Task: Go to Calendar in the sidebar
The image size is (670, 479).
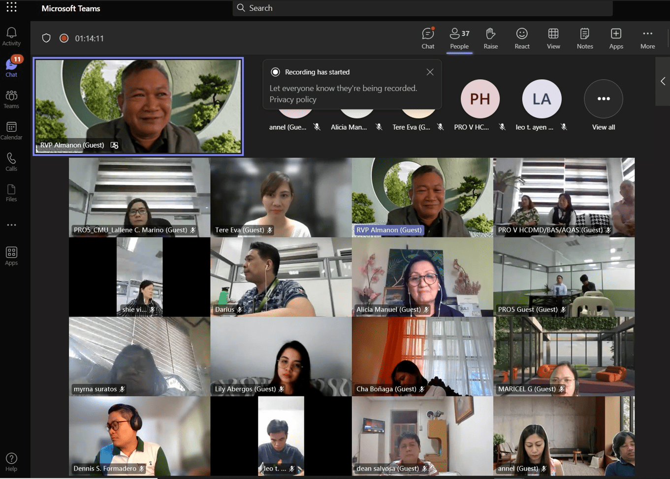Action: click(x=11, y=131)
